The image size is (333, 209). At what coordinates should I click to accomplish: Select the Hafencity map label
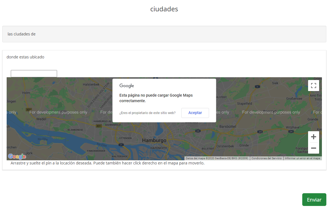[159, 148]
